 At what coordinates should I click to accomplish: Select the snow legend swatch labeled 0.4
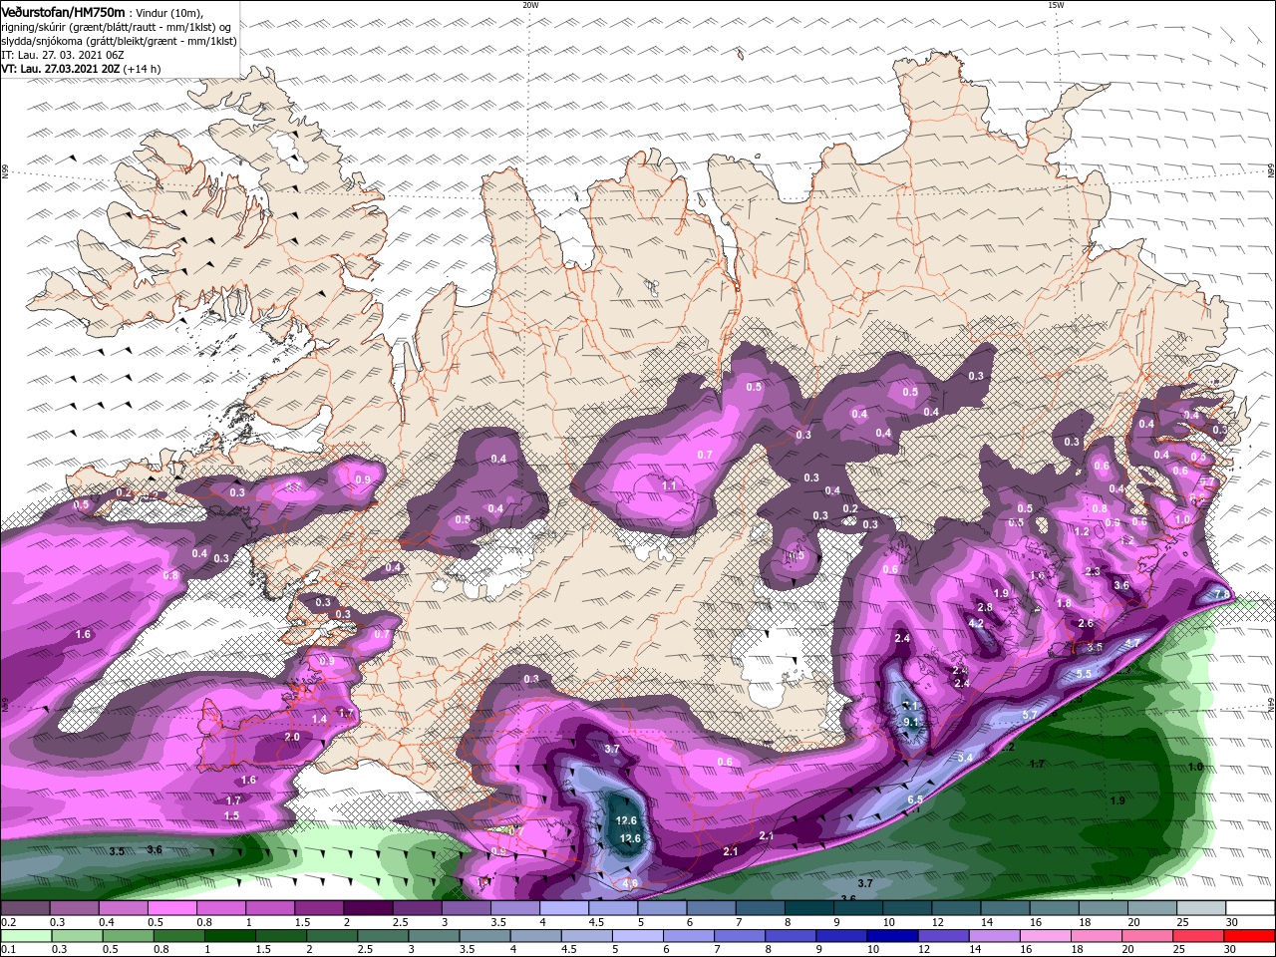(x=123, y=907)
